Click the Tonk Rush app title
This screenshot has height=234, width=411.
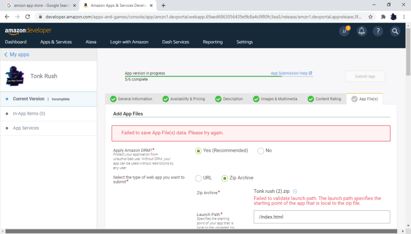[44, 76]
